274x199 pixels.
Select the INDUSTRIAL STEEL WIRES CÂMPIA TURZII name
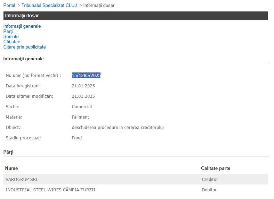click(50, 190)
